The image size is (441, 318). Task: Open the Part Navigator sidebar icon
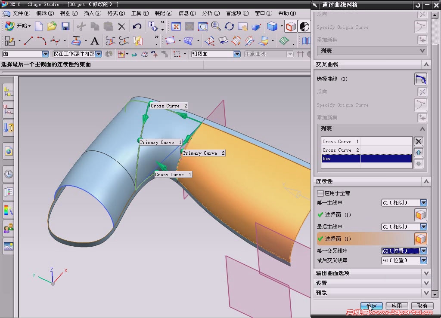pyautogui.click(x=9, y=110)
